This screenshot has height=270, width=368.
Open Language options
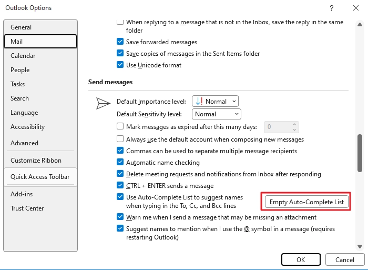coord(40,113)
